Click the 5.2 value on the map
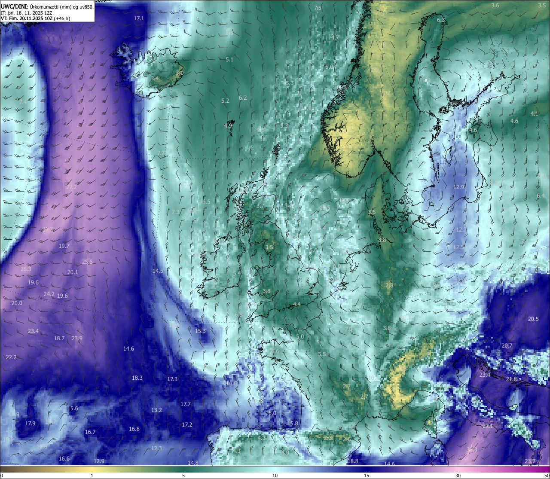 225,101
